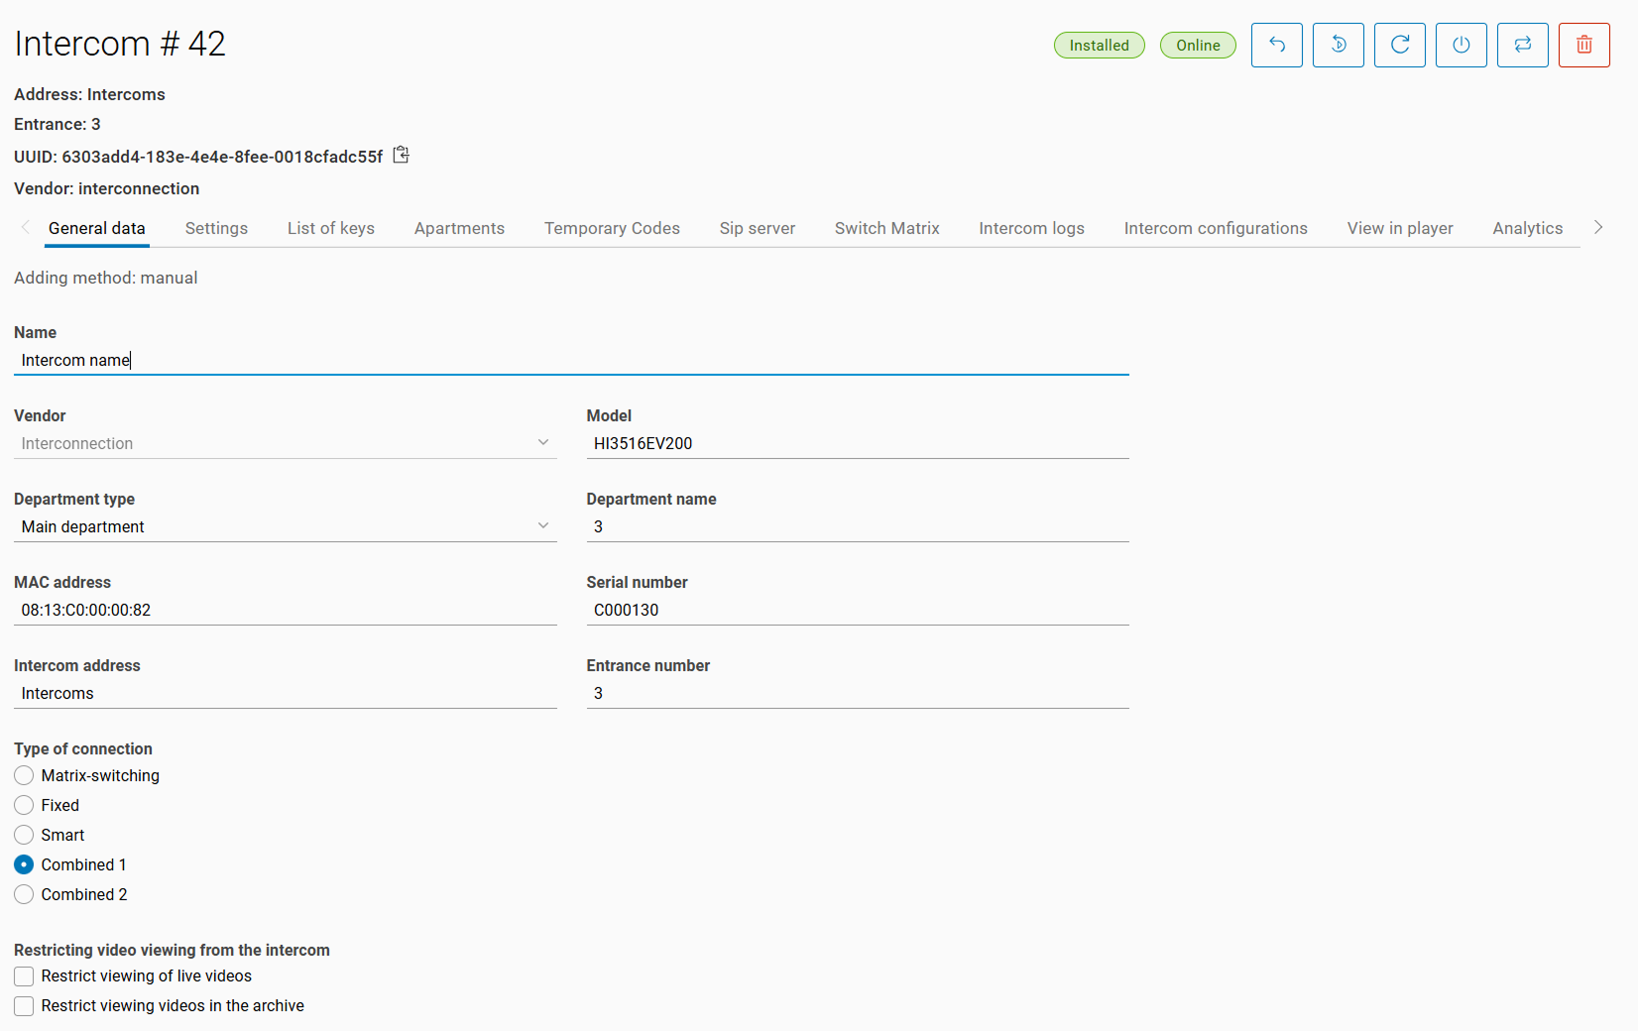Click the MAC address input field

[285, 610]
